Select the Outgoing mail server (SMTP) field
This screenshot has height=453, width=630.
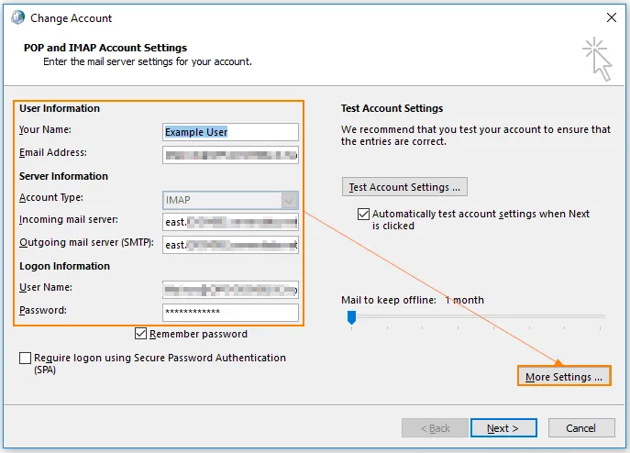click(230, 245)
